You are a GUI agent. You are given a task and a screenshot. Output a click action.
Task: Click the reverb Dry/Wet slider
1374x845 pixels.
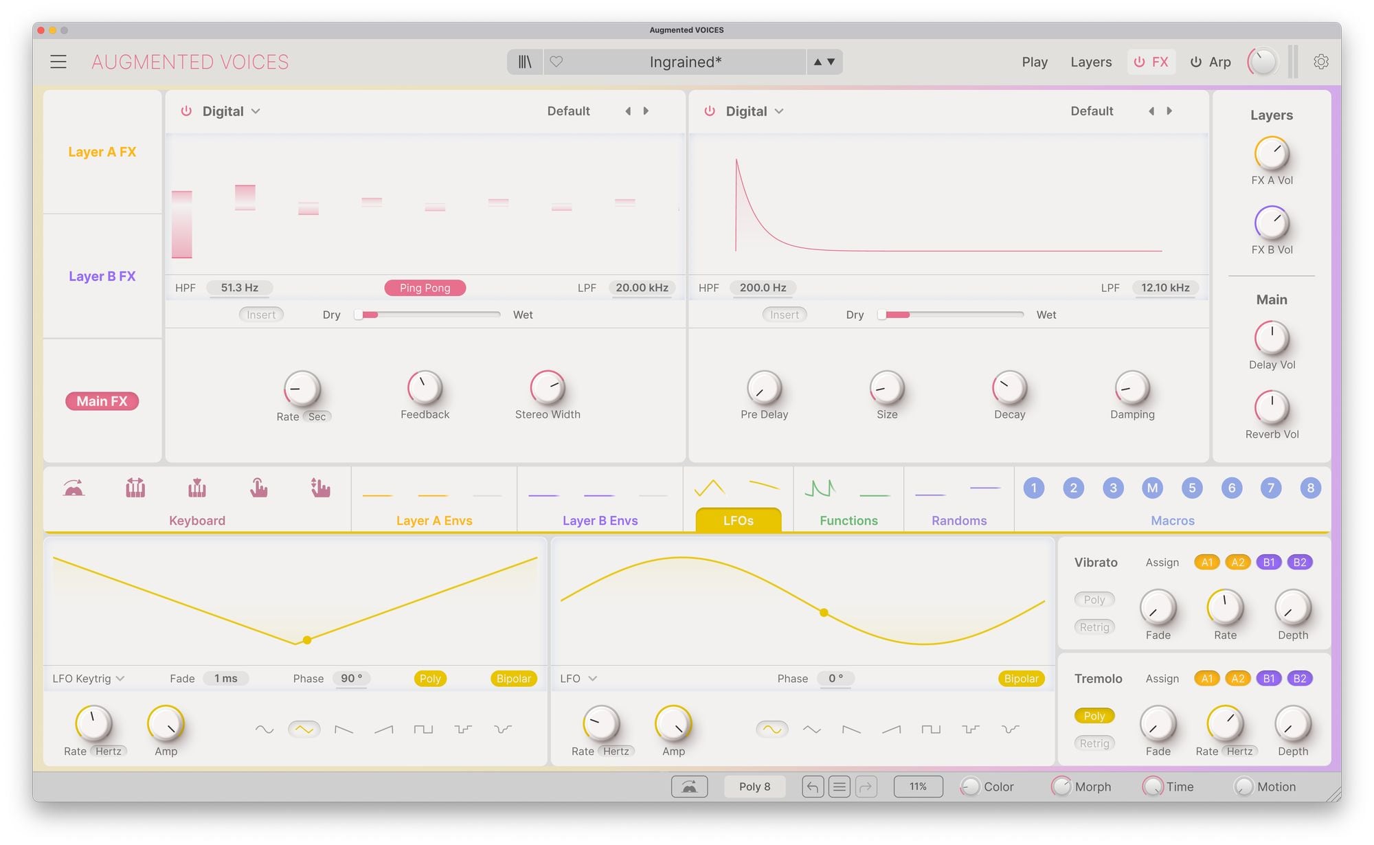point(951,315)
